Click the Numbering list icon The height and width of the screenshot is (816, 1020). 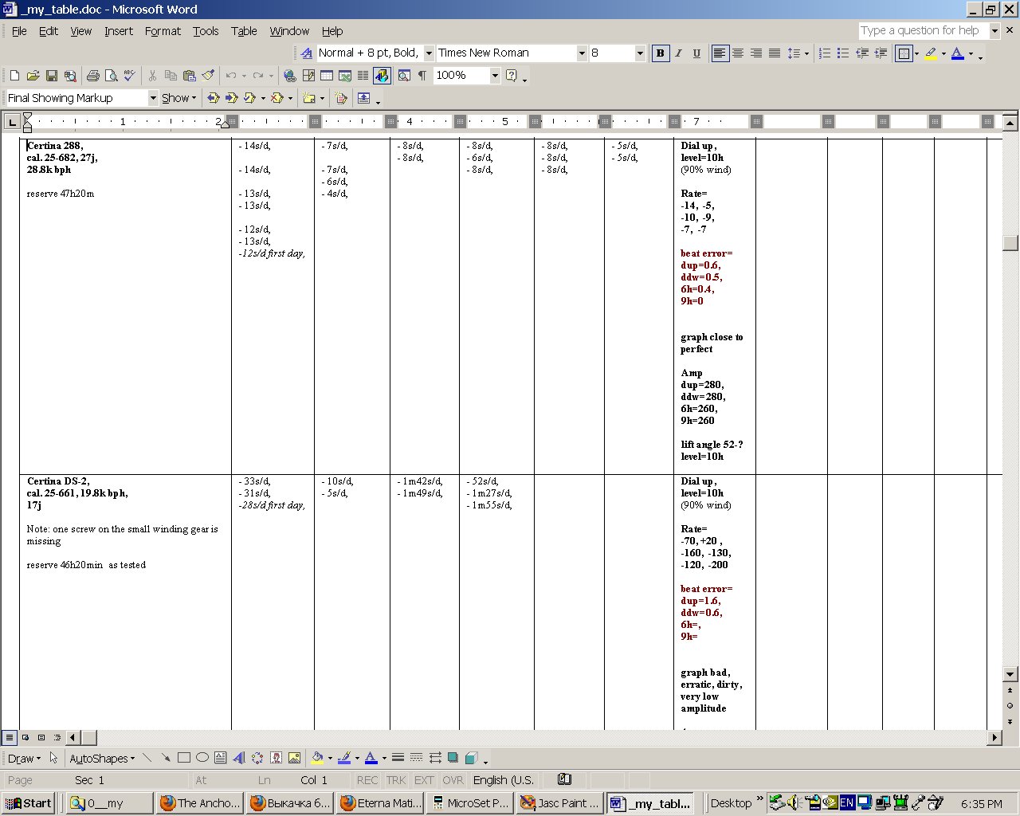pos(825,53)
